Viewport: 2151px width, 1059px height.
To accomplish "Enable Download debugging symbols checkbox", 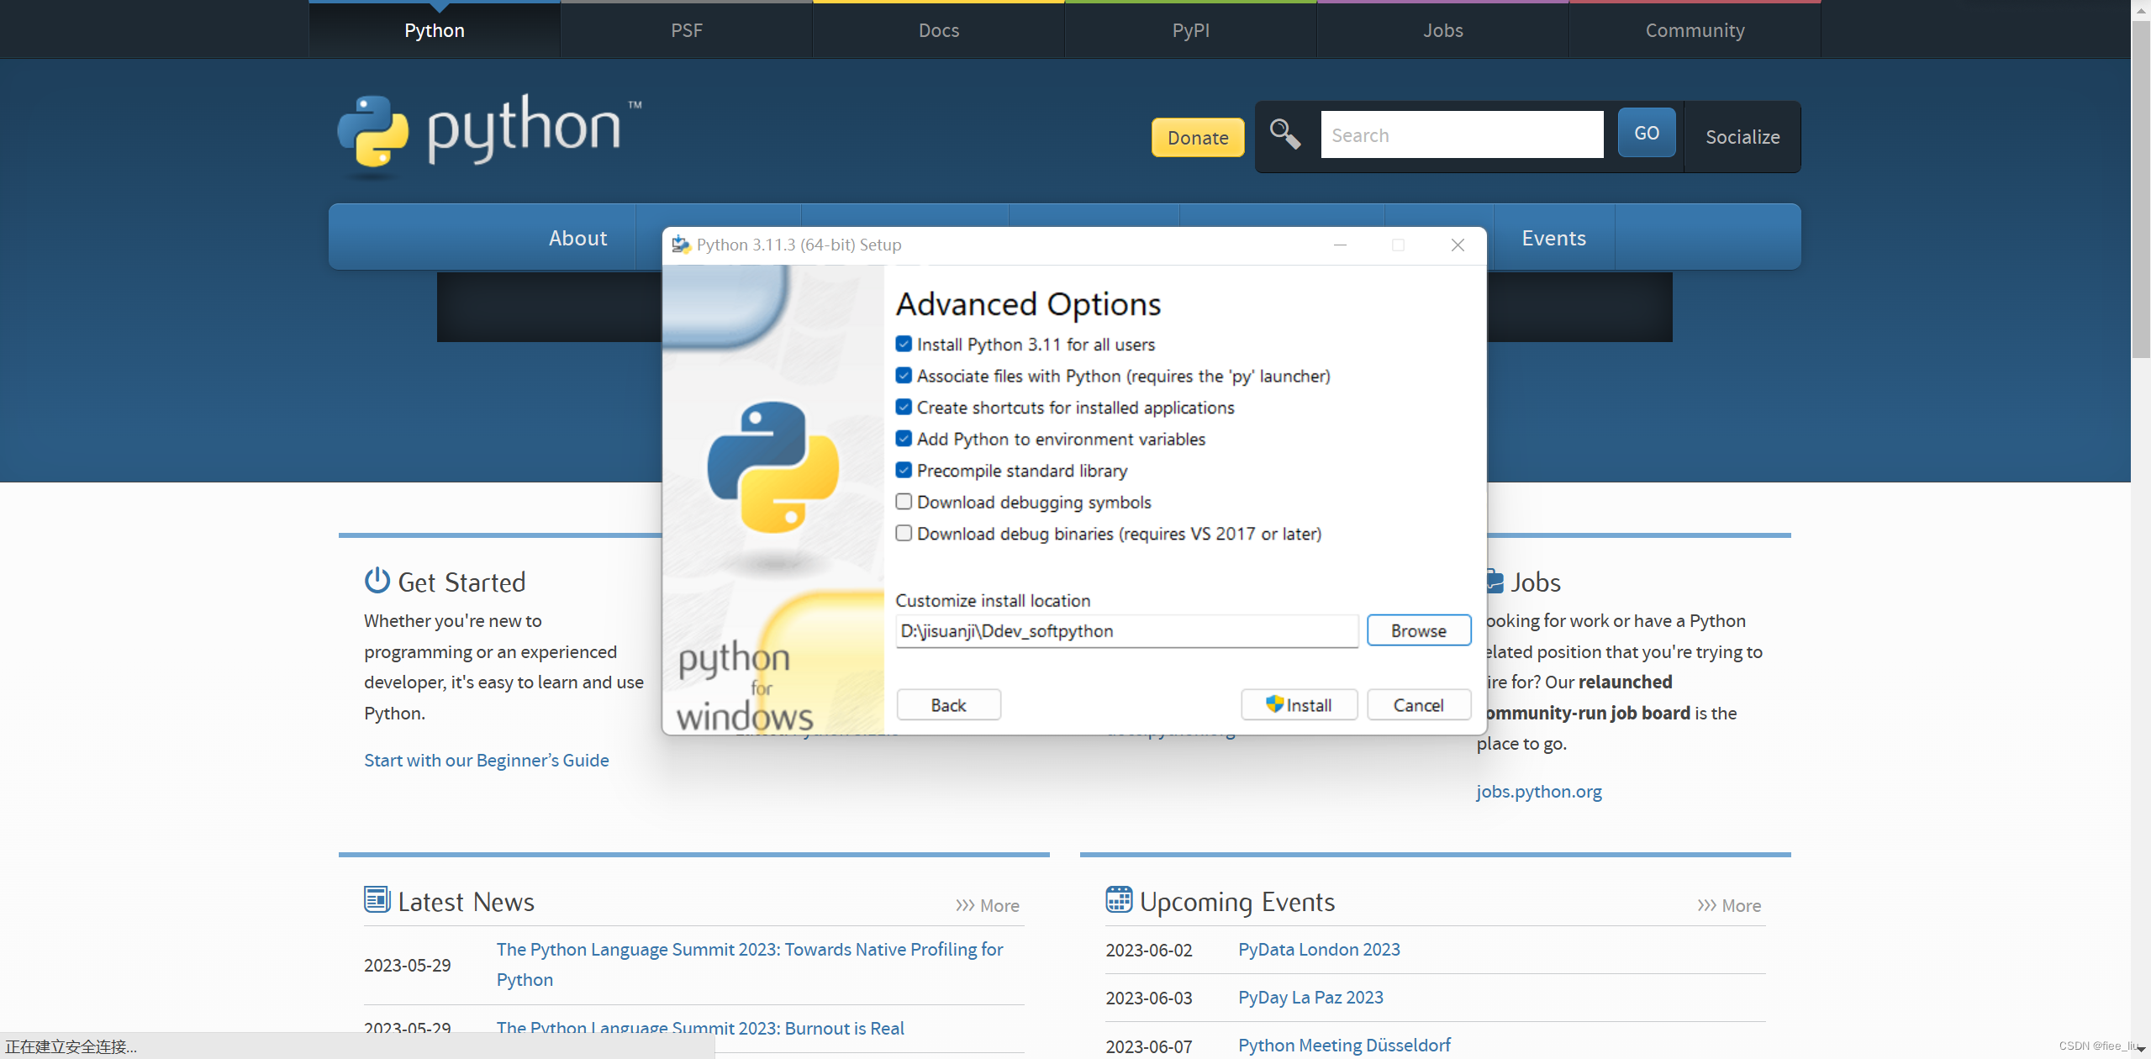I will coord(904,502).
